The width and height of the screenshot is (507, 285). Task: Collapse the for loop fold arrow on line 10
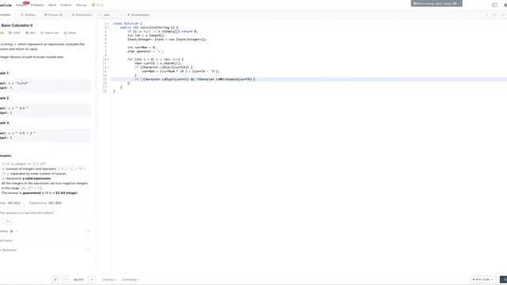pos(108,59)
